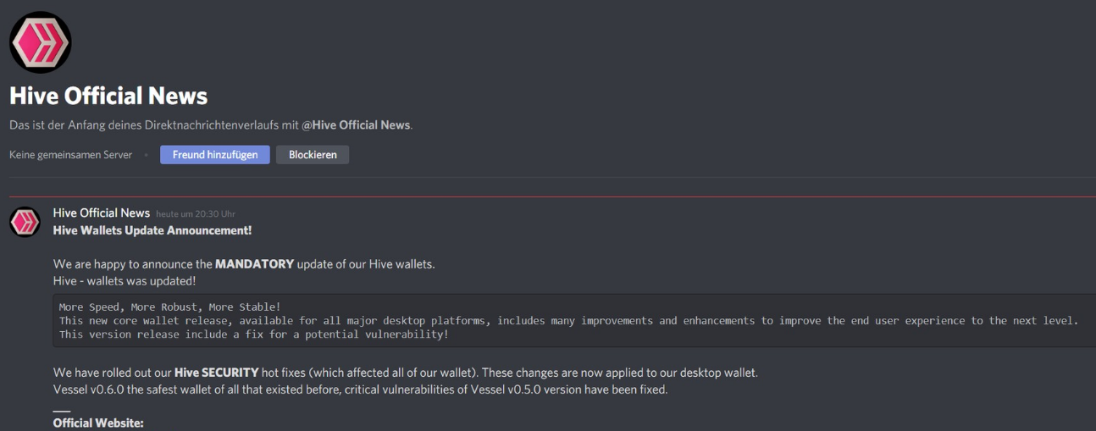The height and width of the screenshot is (431, 1096).
Task: Click the Vessel v0.6.0 safest wallet sentence
Action: point(360,390)
